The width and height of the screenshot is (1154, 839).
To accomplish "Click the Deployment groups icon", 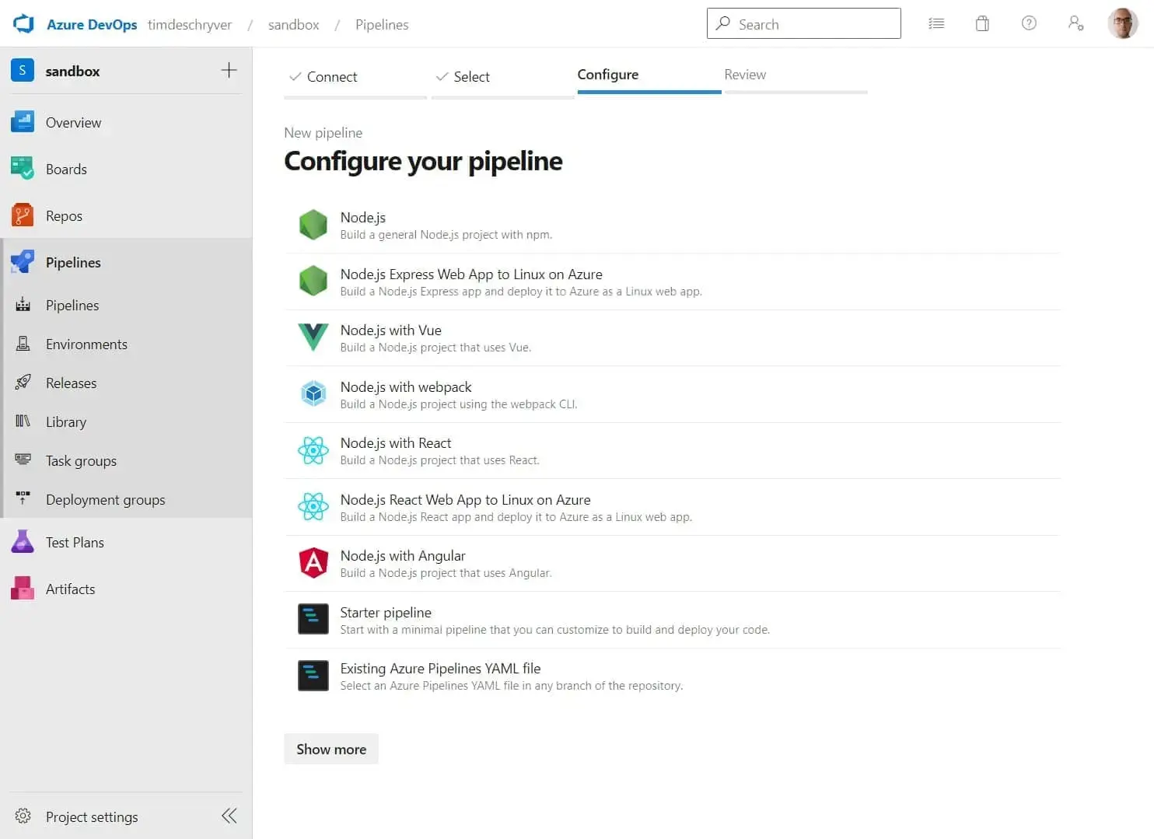I will (x=23, y=498).
